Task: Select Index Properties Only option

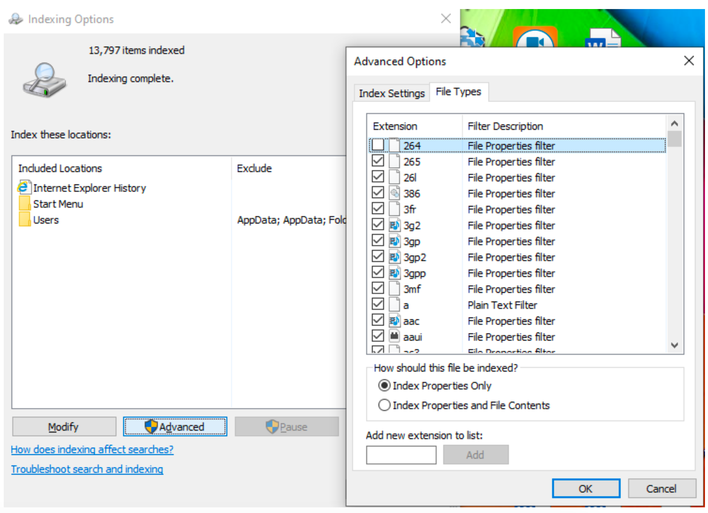Action: [384, 385]
